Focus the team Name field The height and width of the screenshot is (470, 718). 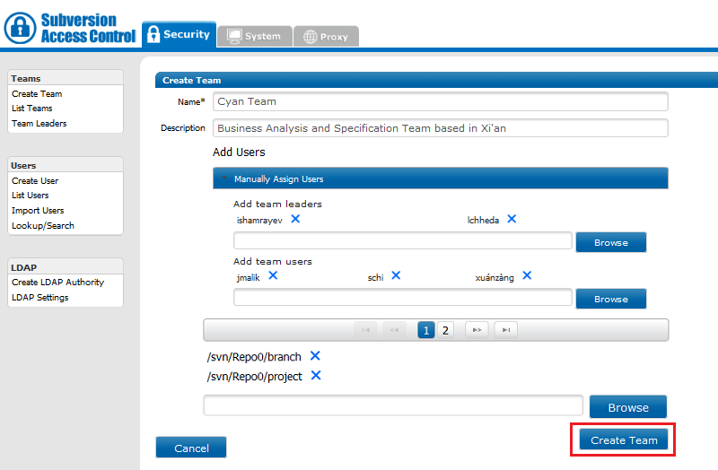point(440,101)
